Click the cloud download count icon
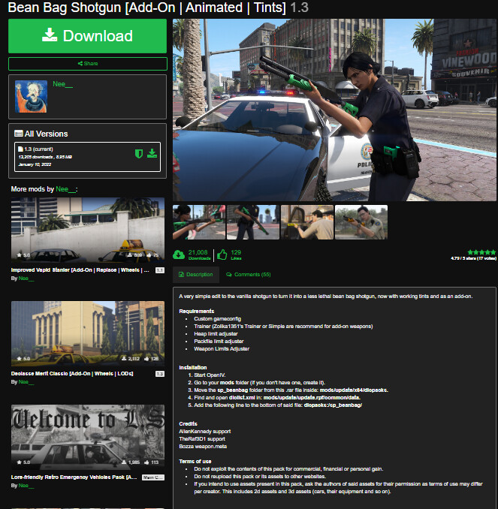The width and height of the screenshot is (498, 509). coord(179,254)
